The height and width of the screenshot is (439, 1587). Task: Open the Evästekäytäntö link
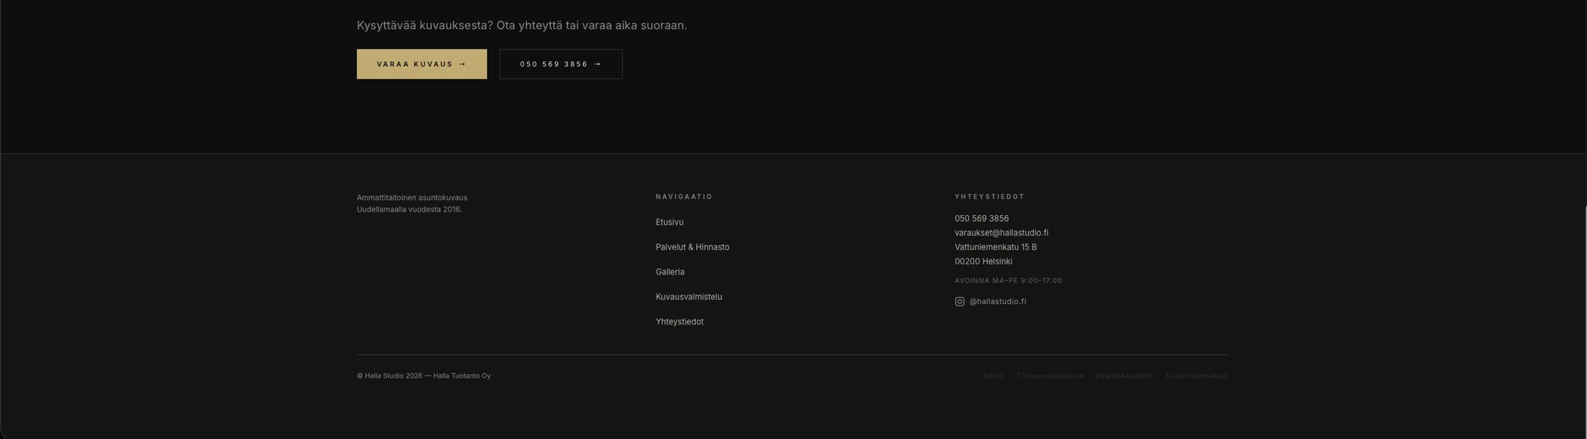click(1125, 376)
